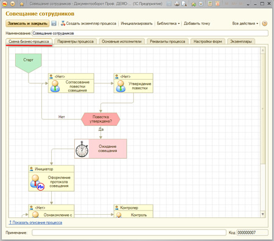Screen dimensions: 274x241
Task: Switch to the Параметры процесса tab
Action: click(x=76, y=41)
